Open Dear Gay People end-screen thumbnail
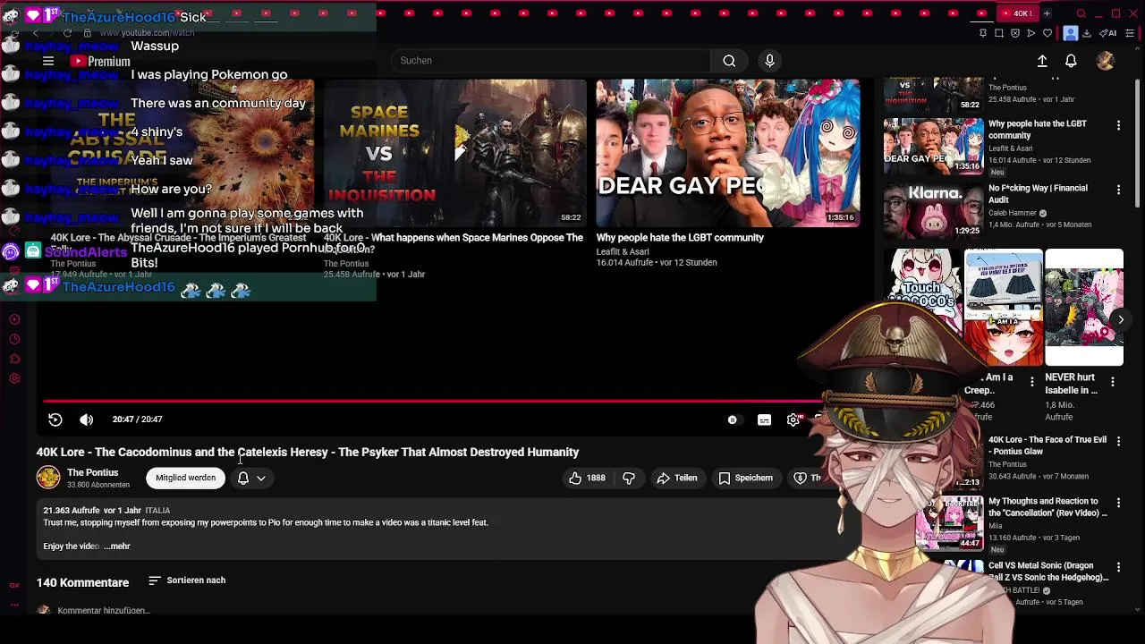The image size is (1145, 644). 728,153
